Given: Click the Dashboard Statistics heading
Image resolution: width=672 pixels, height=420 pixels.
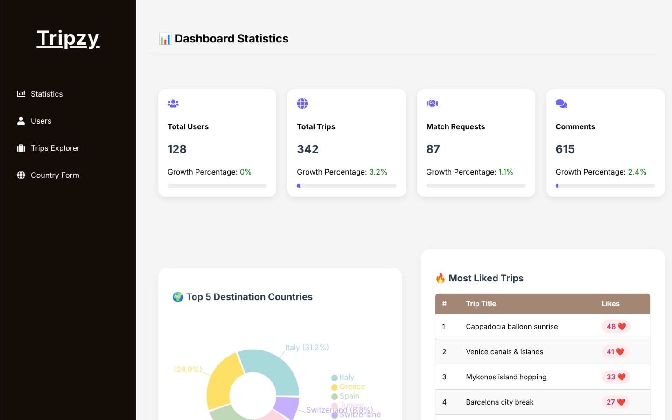Looking at the screenshot, I should 231,39.
